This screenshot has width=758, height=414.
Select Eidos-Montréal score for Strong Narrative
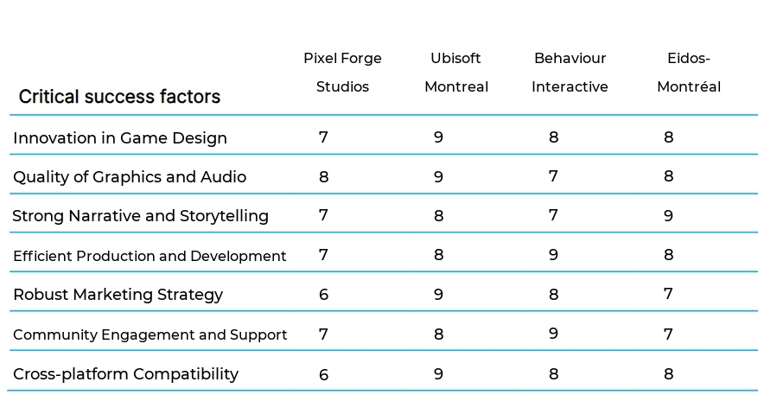pos(668,216)
